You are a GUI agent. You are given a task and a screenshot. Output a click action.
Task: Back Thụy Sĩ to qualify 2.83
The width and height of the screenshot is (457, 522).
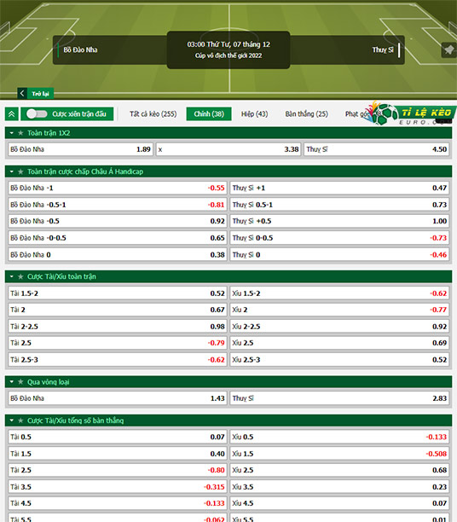339,398
